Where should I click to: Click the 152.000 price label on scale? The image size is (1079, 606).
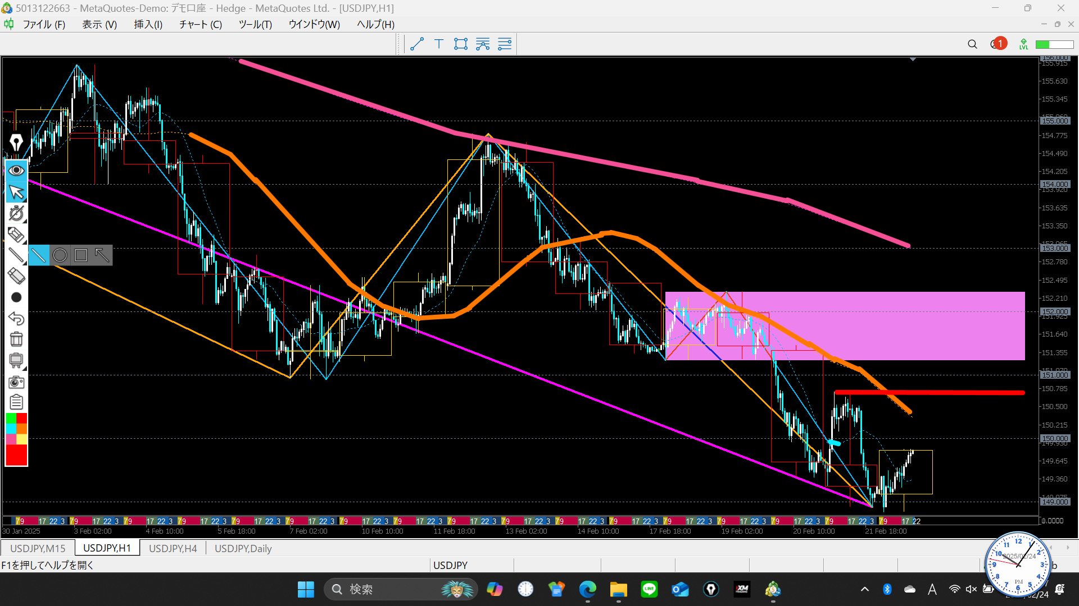point(1055,311)
